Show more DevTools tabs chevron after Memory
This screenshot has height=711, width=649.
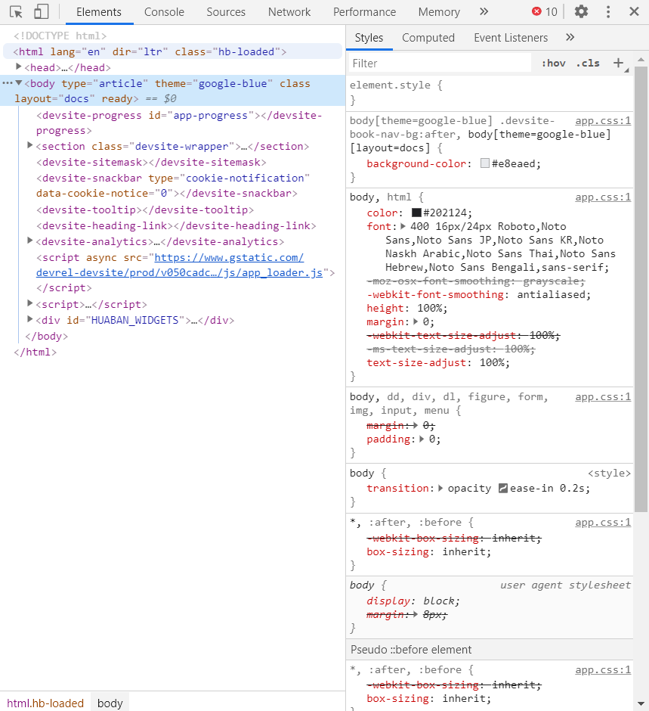tap(484, 12)
